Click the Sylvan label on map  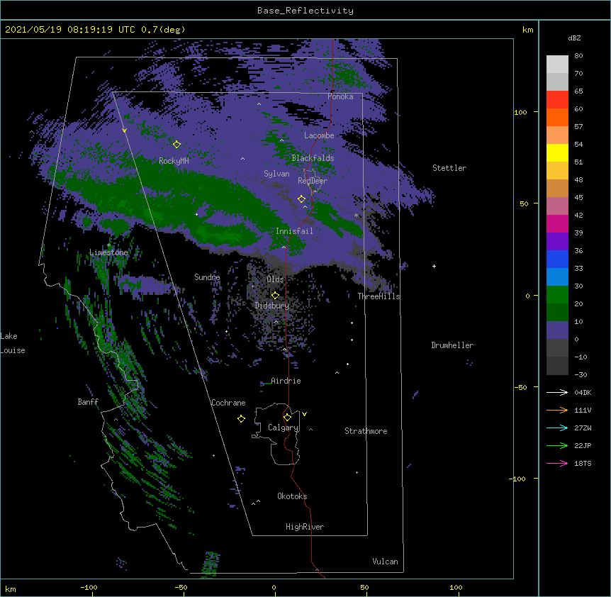(276, 174)
